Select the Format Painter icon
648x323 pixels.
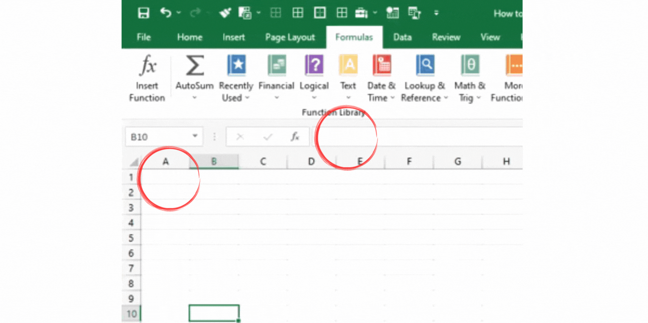(x=225, y=13)
